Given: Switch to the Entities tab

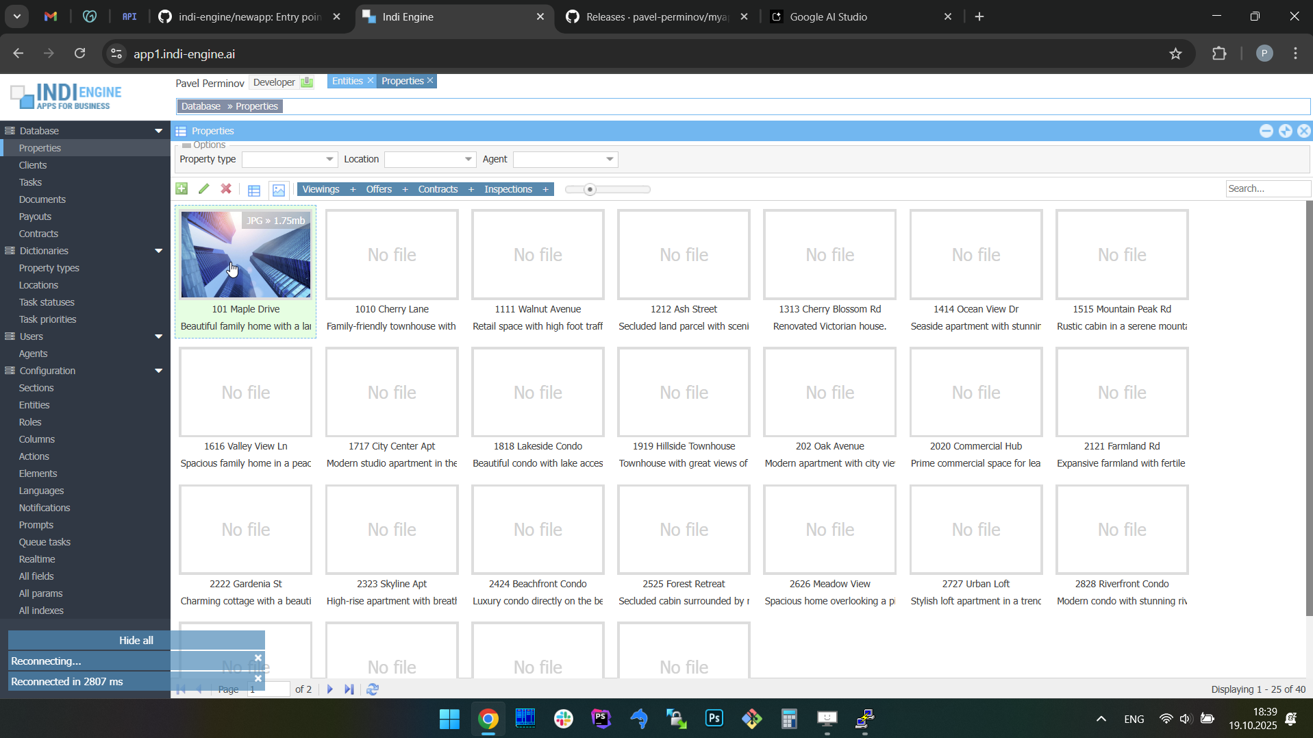Looking at the screenshot, I should pyautogui.click(x=347, y=81).
